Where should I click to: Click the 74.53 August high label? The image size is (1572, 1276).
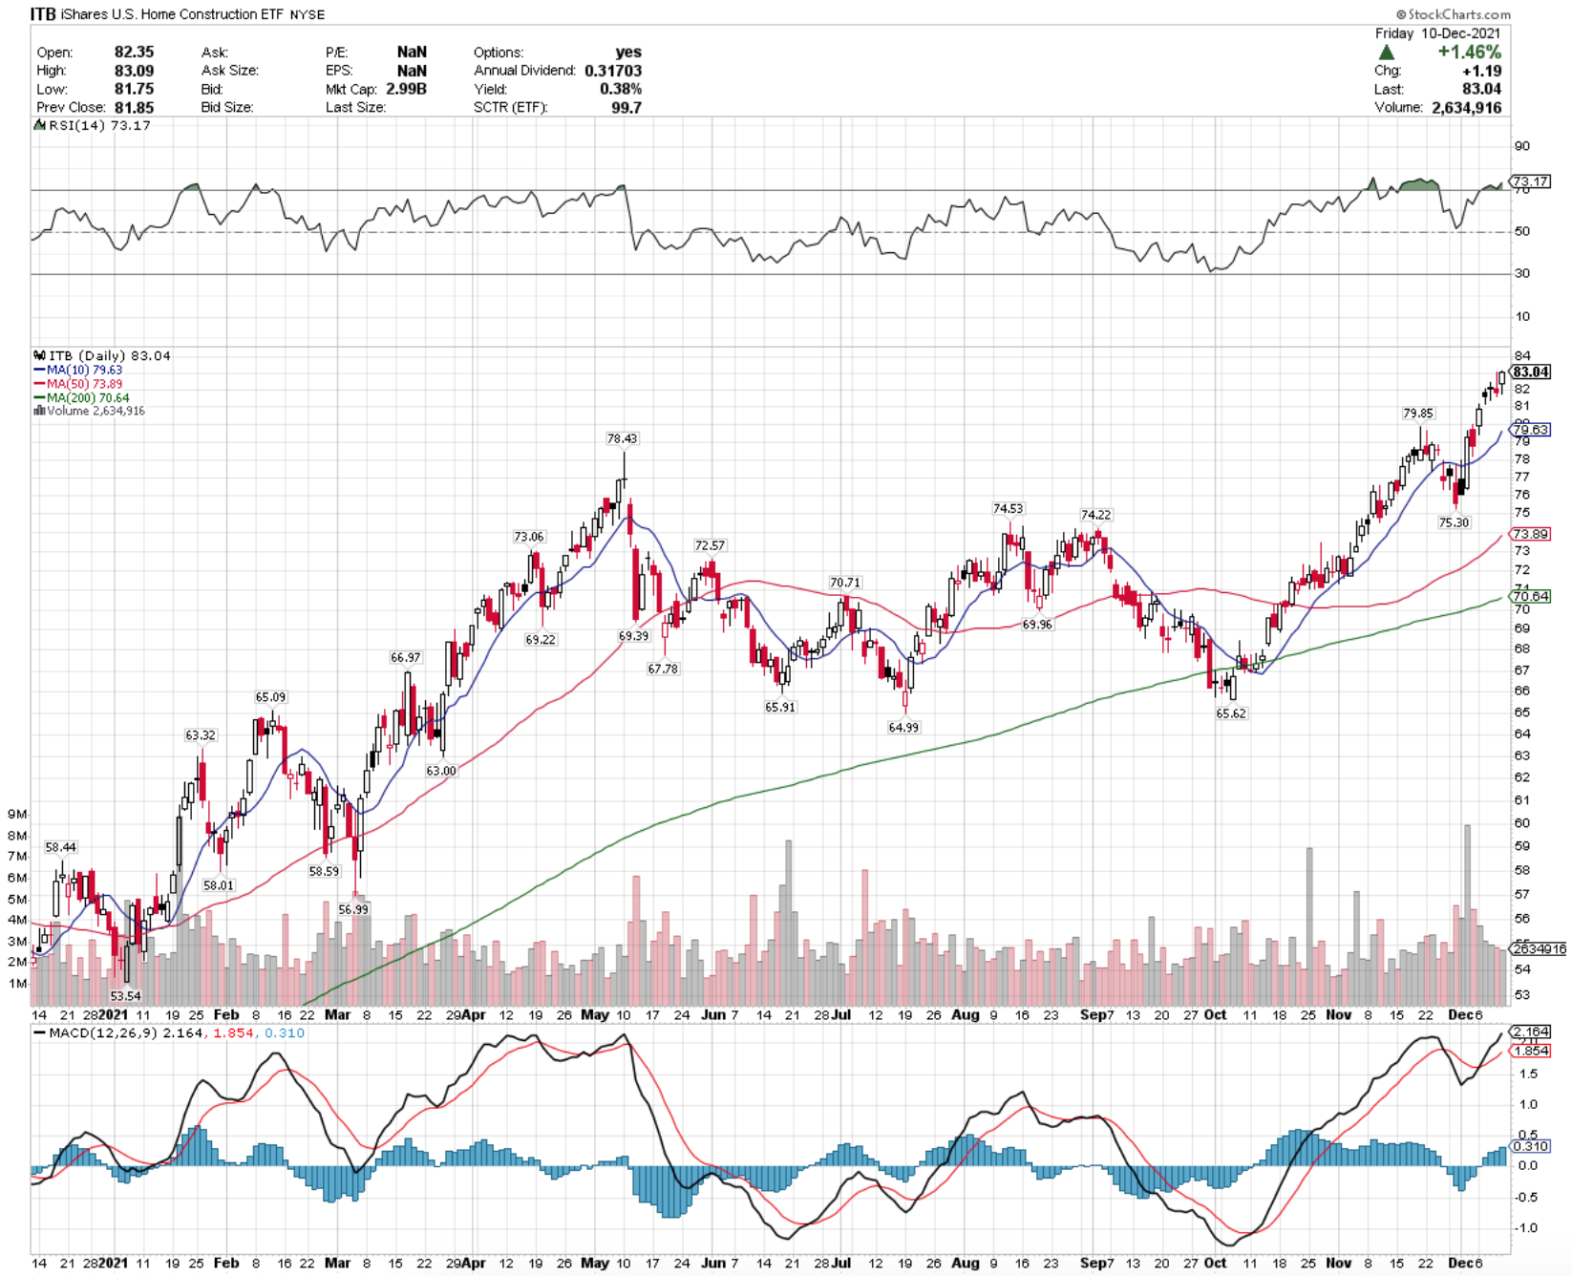[1008, 509]
